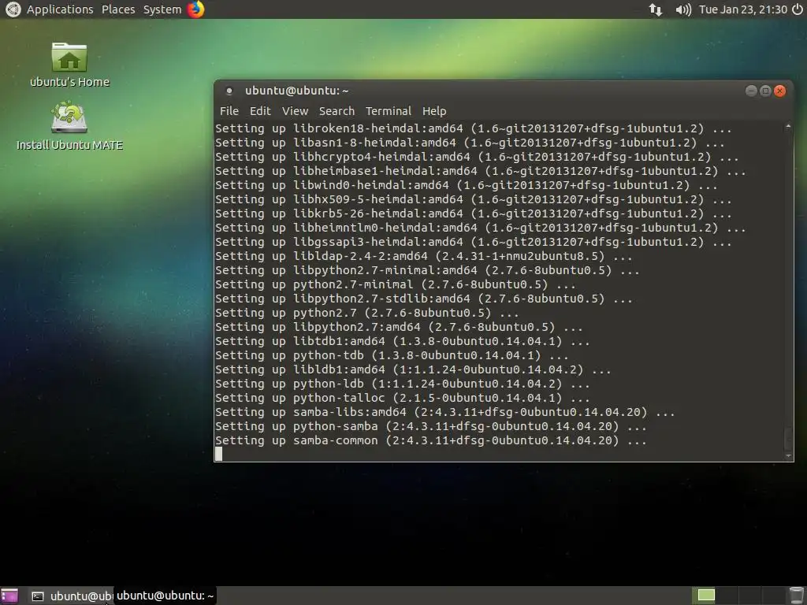Click the Show Desktop icon in bottom panel
Image resolution: width=807 pixels, height=605 pixels.
tap(9, 596)
